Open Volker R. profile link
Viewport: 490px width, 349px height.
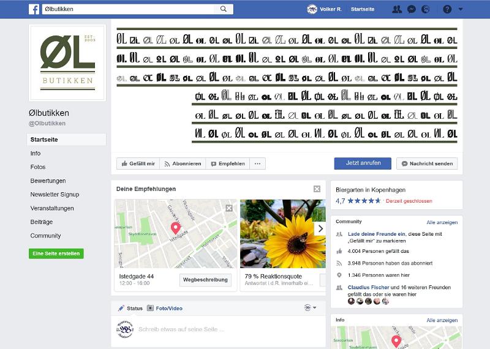click(331, 9)
